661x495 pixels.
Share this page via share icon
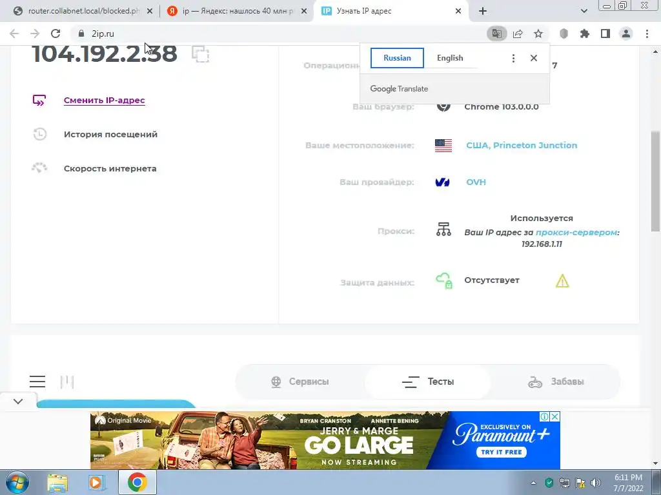tap(518, 34)
